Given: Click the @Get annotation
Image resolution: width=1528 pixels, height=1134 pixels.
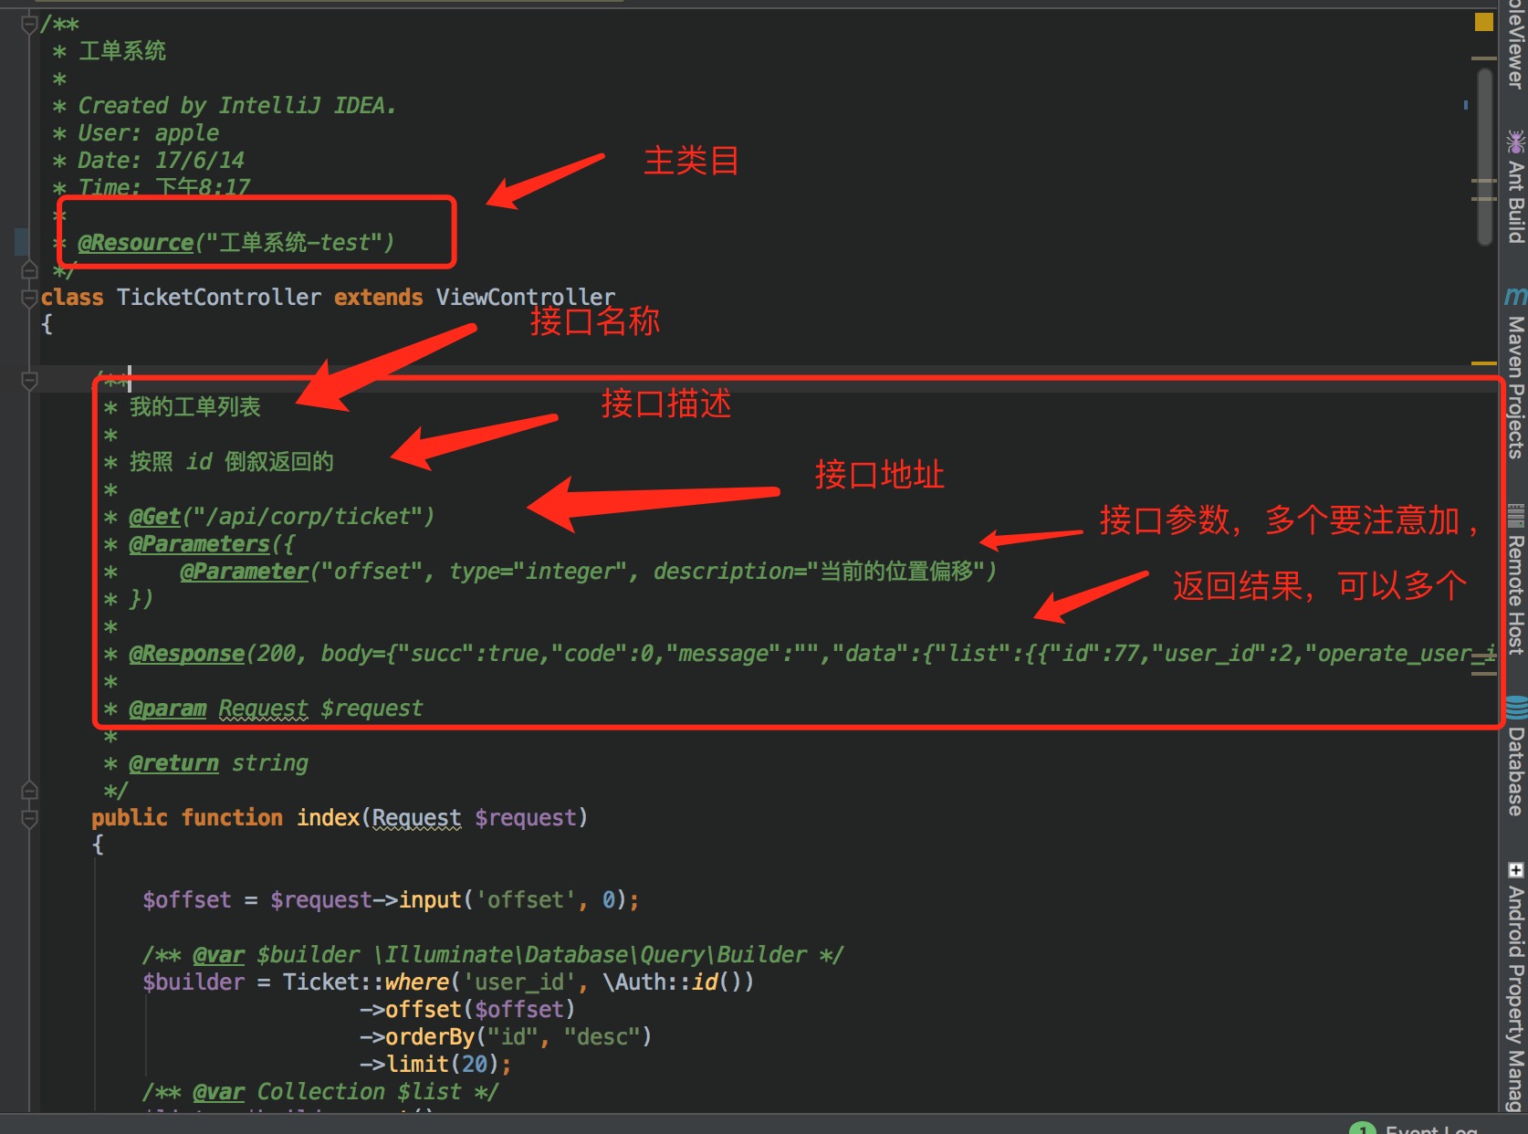Looking at the screenshot, I should (x=155, y=517).
